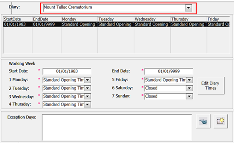Click the Wednesday column header in grid
This screenshot has width=234, height=143.
(152, 19)
